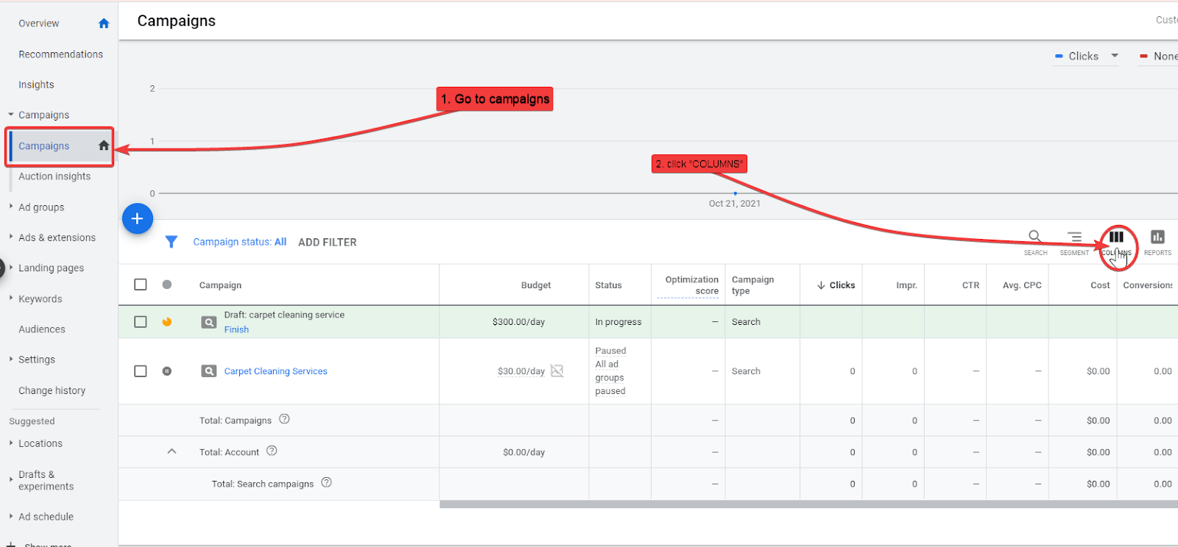1178x547 pixels.
Task: Click the Oct 21, 2021 chart data point
Action: tap(736, 193)
